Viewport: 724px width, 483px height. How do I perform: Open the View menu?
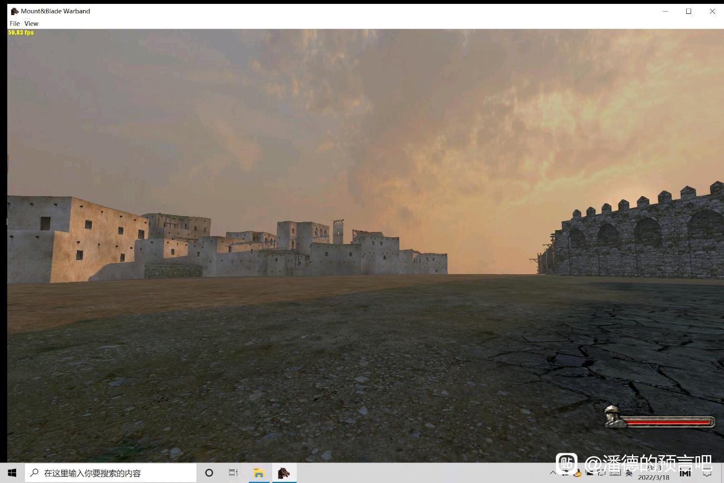(31, 23)
